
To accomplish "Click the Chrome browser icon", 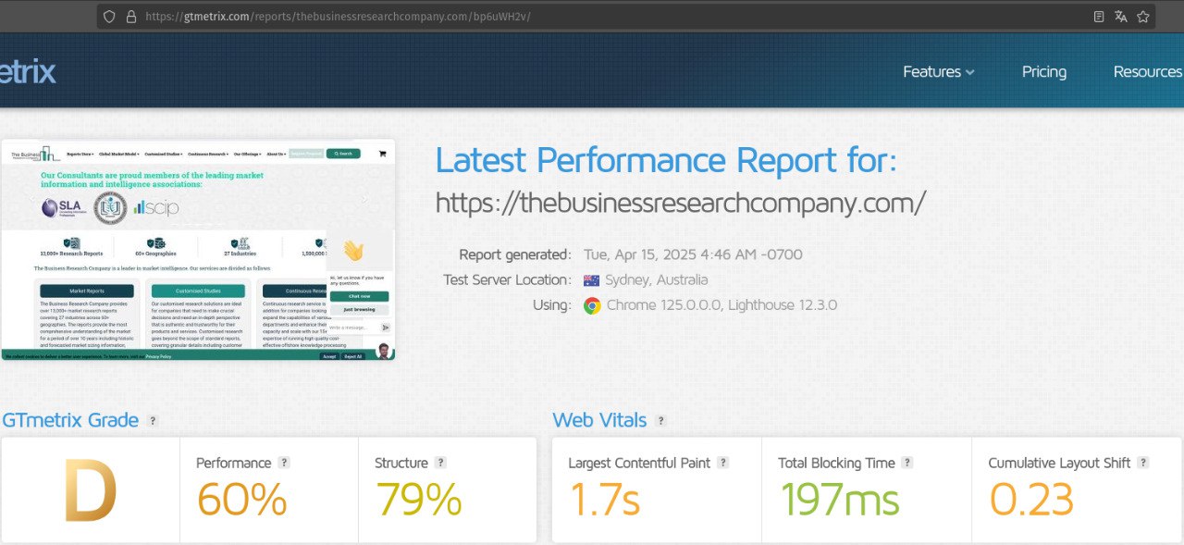I will pos(592,305).
